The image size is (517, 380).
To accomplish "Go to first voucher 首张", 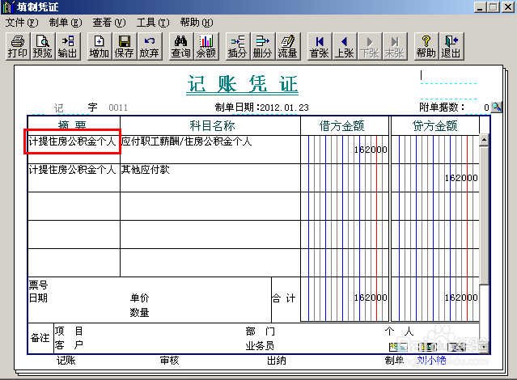I will coord(320,46).
